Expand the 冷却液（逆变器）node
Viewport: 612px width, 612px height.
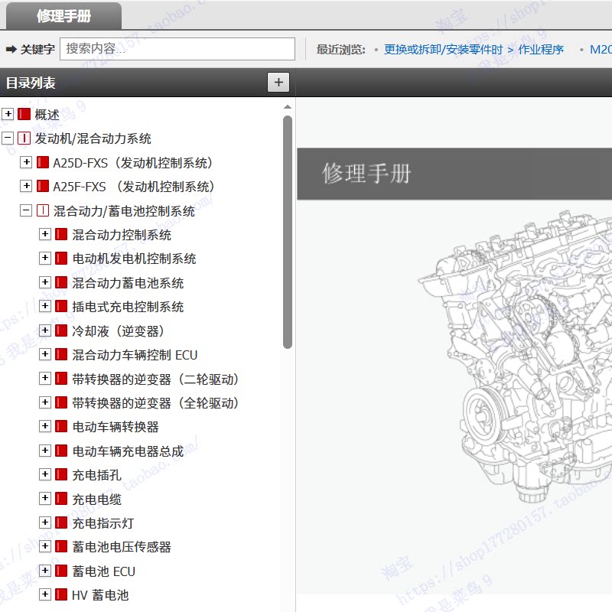[x=45, y=330]
